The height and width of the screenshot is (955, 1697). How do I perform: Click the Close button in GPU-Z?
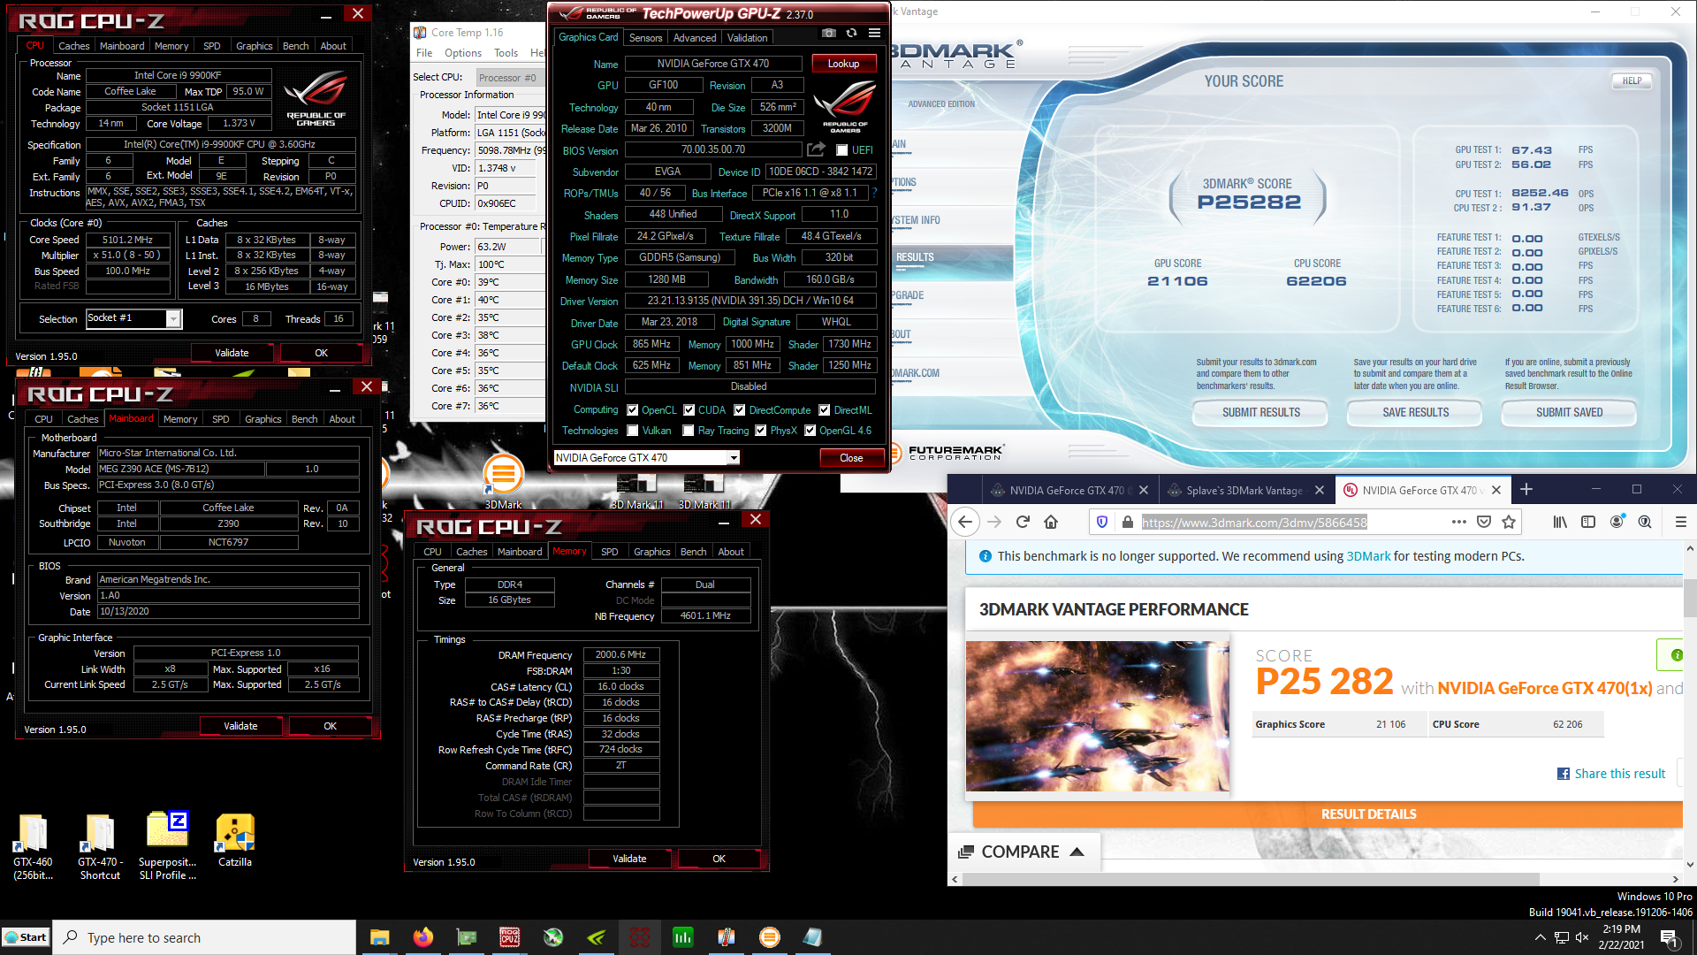(851, 458)
